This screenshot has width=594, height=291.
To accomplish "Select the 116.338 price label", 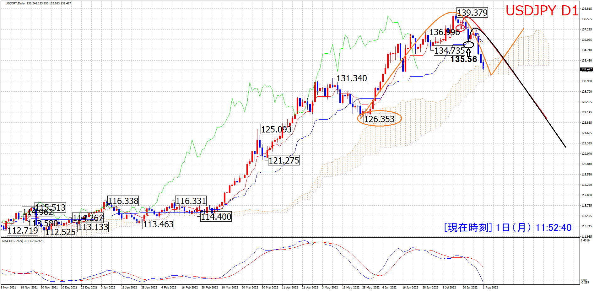I will pos(123,201).
